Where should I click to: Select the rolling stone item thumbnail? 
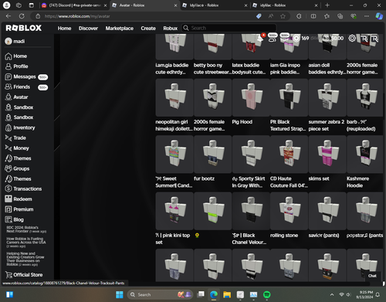[x=289, y=211]
